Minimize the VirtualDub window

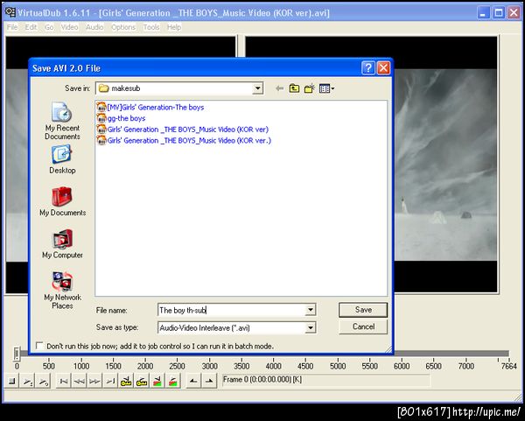[483, 13]
